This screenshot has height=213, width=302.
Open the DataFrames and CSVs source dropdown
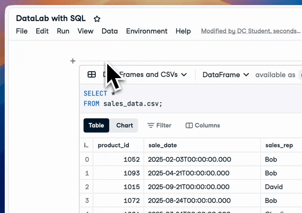coord(145,75)
